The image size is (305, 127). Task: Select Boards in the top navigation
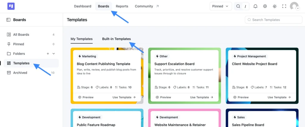click(x=103, y=6)
